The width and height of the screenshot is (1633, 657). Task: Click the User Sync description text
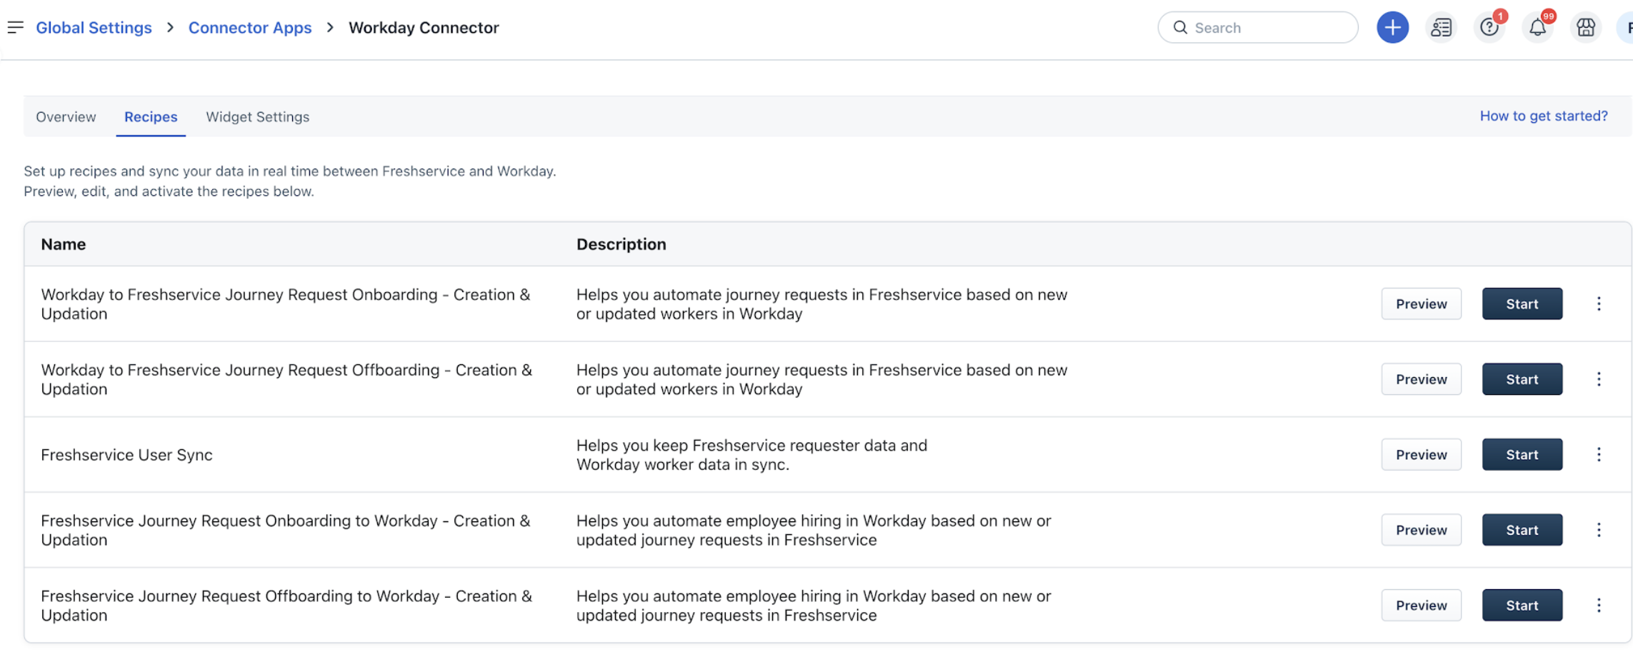point(751,455)
